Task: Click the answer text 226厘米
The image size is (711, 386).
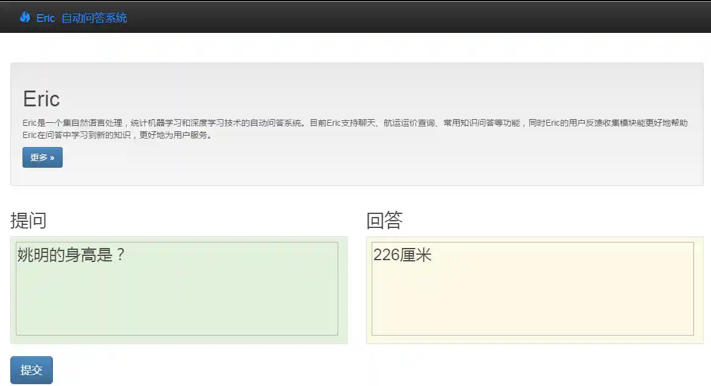Action: pyautogui.click(x=402, y=255)
